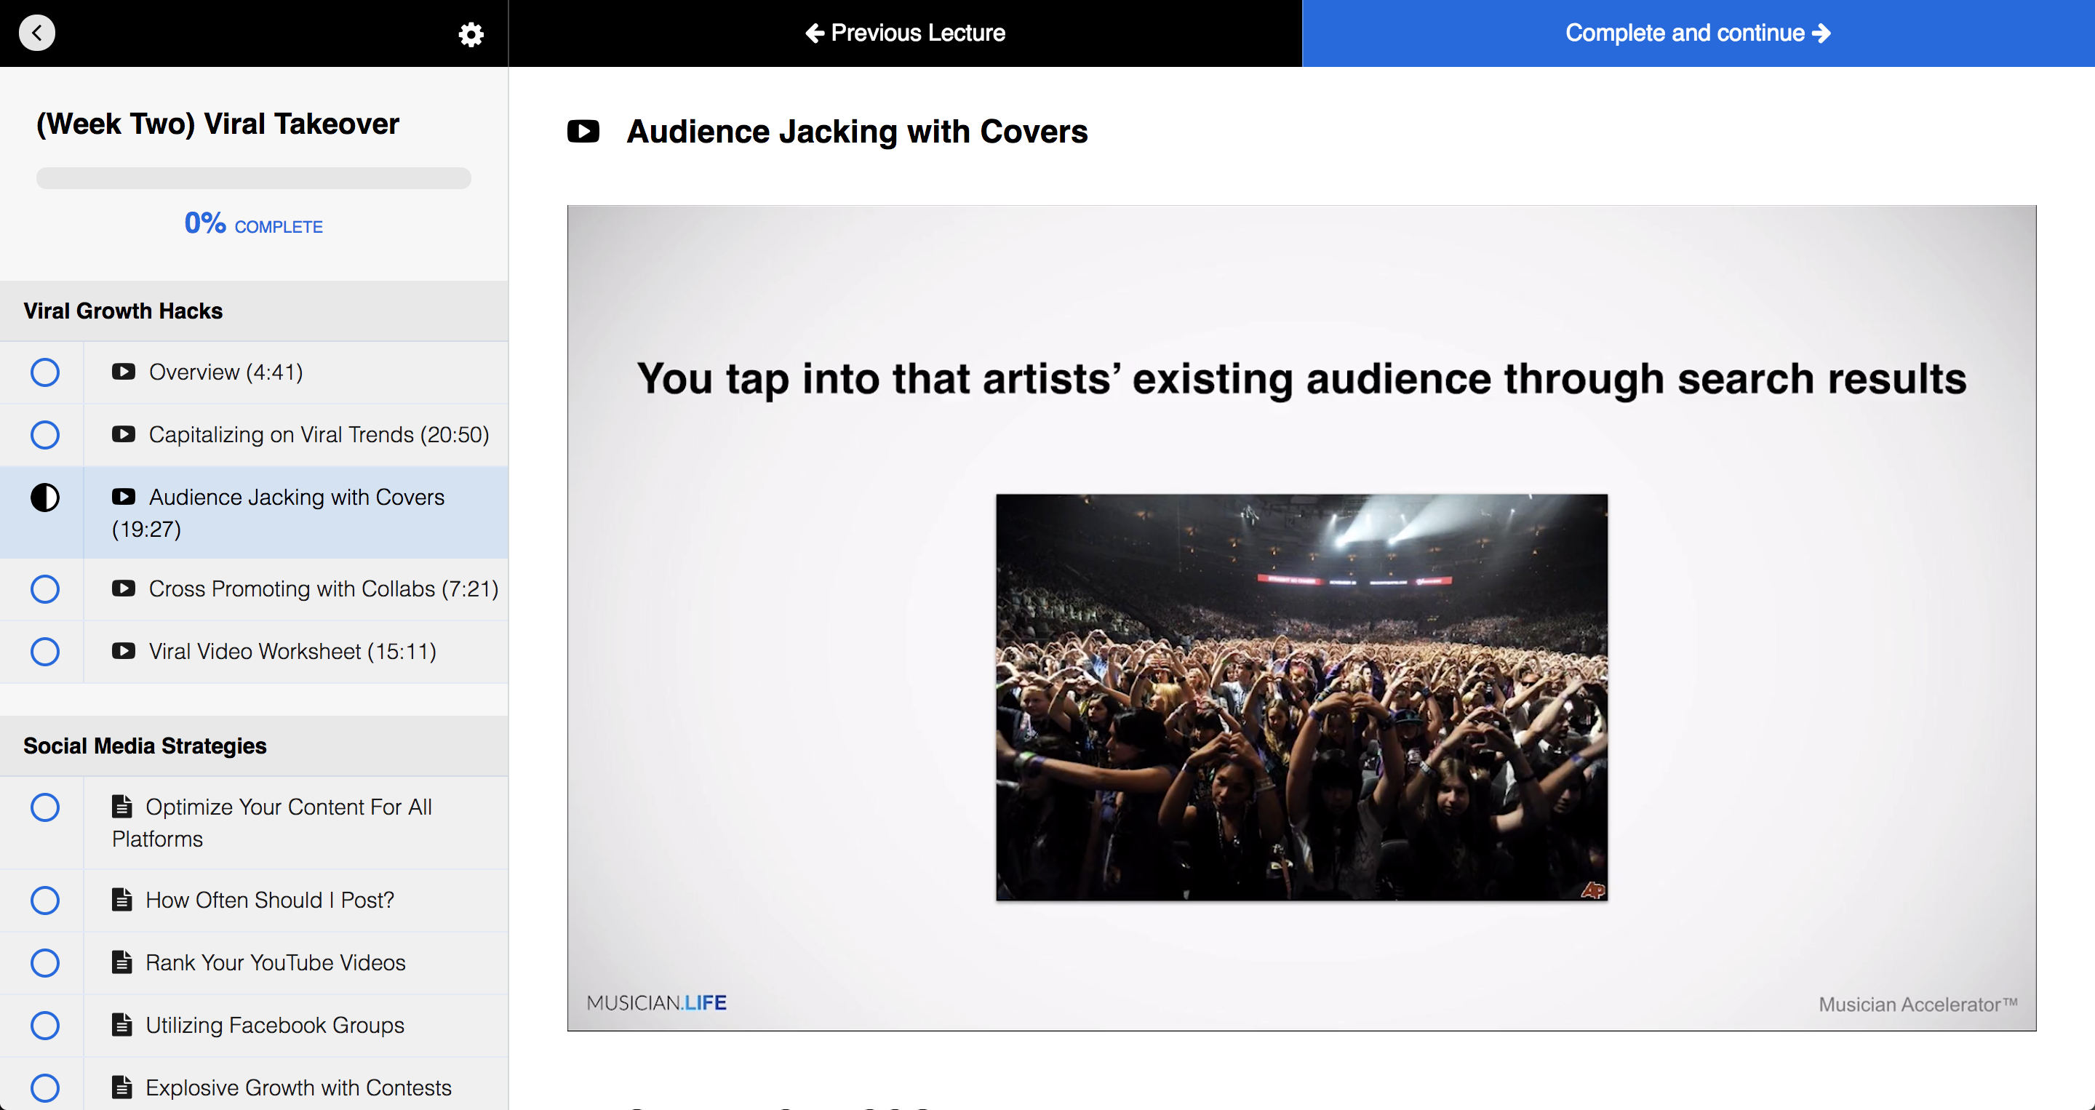Toggle completion circle for Capitalizing on Viral Trends
2095x1110 pixels.
(44, 435)
